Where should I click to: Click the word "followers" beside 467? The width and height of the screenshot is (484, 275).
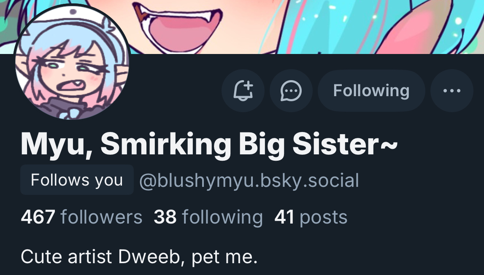(x=101, y=217)
